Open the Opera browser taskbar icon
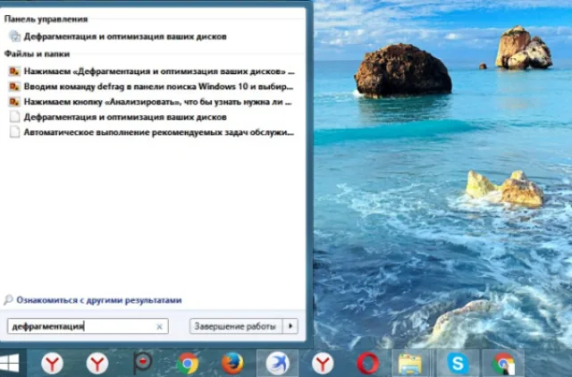The width and height of the screenshot is (572, 377). 367,364
